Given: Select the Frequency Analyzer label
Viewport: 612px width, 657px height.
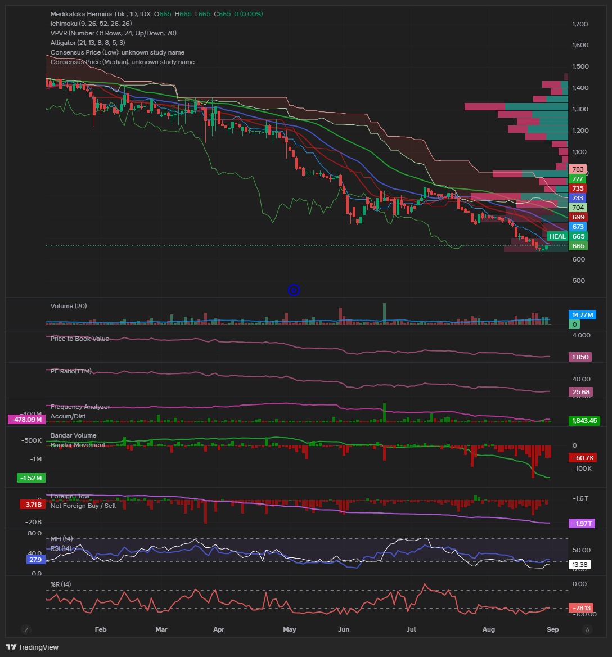Looking at the screenshot, I should click(80, 407).
